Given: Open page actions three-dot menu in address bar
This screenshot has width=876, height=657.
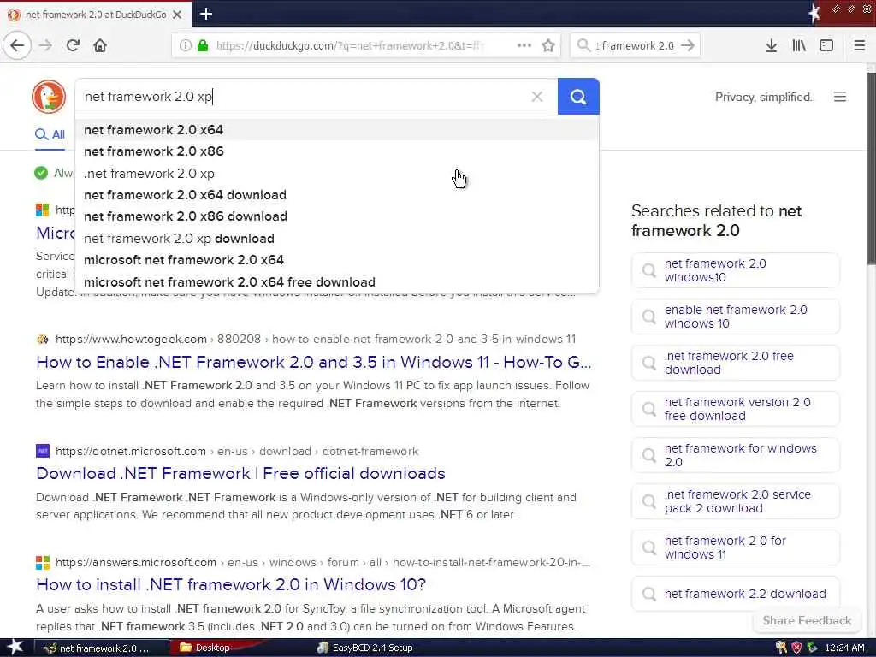Looking at the screenshot, I should point(524,45).
